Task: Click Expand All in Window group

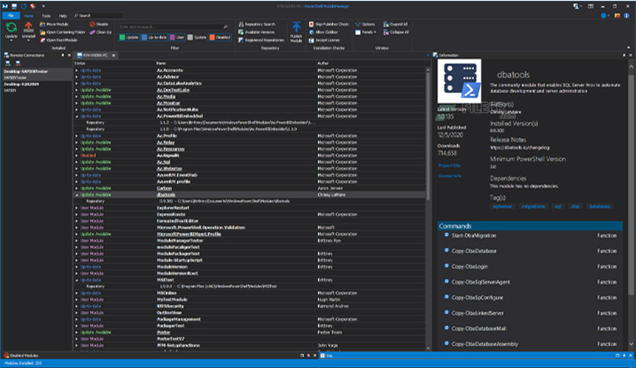Action: [x=396, y=24]
